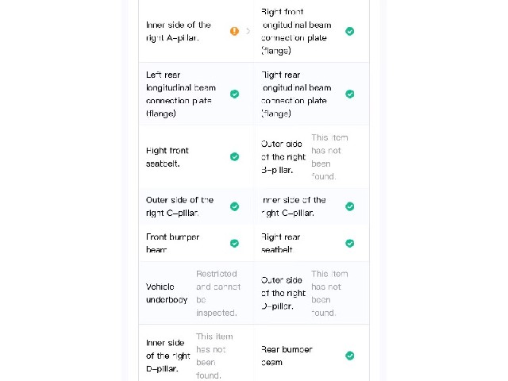Screen dimensions: 508x381
Task: Click green check next to Right rear seatbelt
Action: point(349,244)
